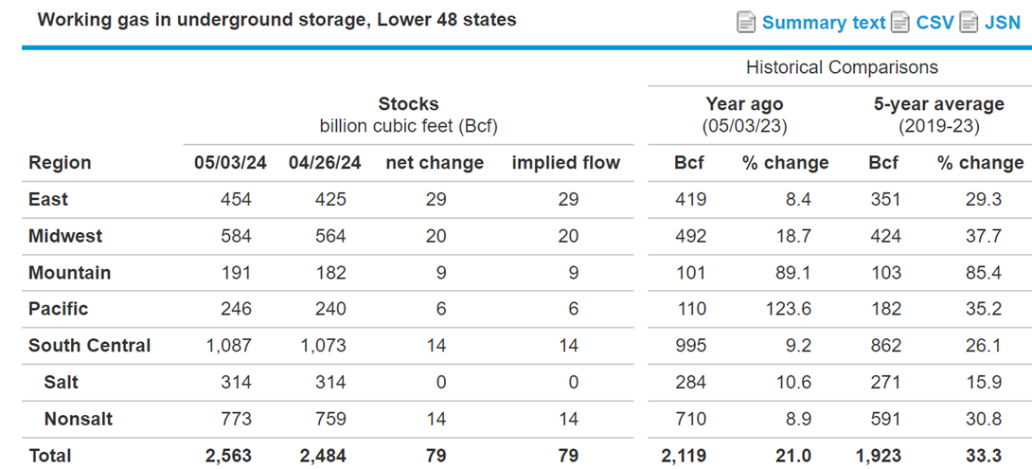Click the Total stocks value 2,563
This screenshot has width=1032, height=469.
(x=228, y=456)
